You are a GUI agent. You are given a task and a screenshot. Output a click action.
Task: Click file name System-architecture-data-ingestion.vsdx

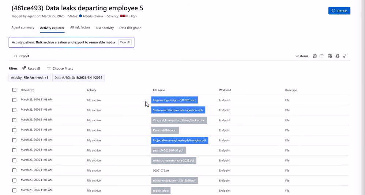[x=178, y=110]
